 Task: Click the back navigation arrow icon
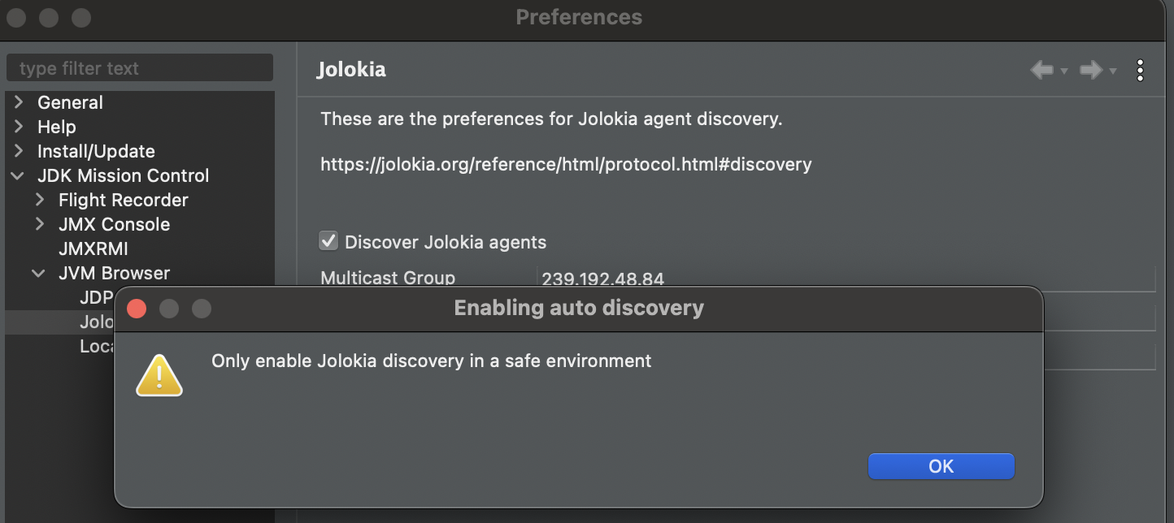(x=1041, y=71)
